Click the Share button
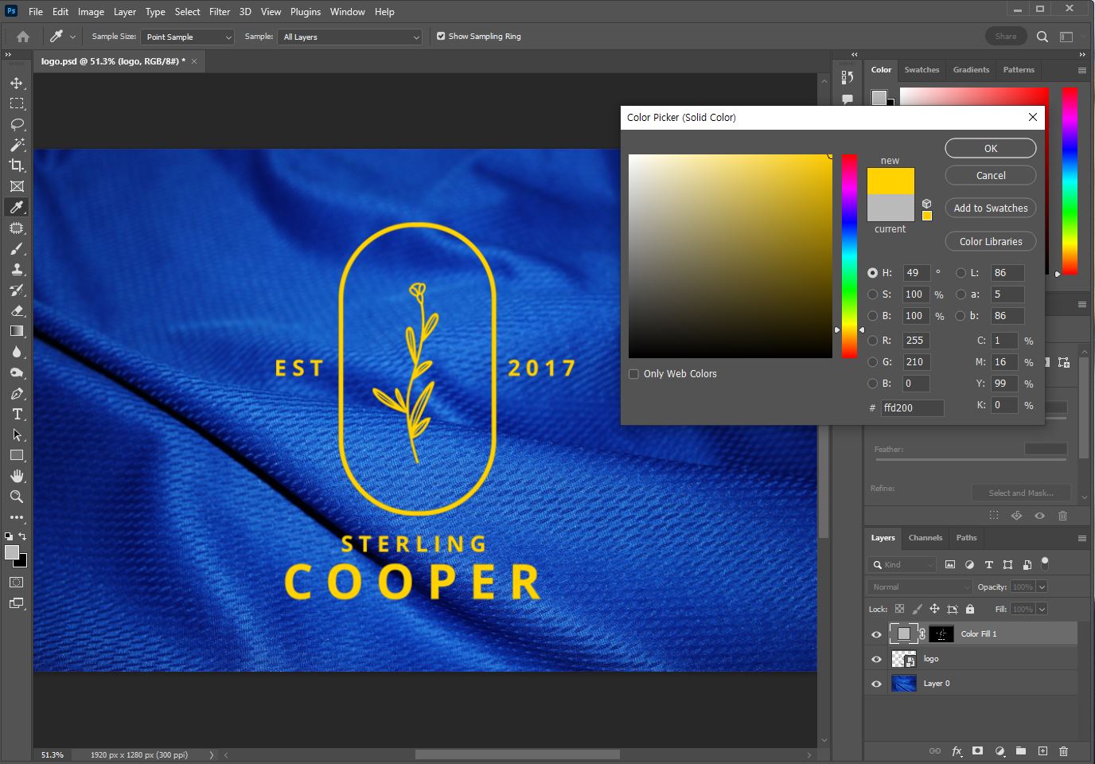This screenshot has width=1095, height=764. pos(1006,37)
